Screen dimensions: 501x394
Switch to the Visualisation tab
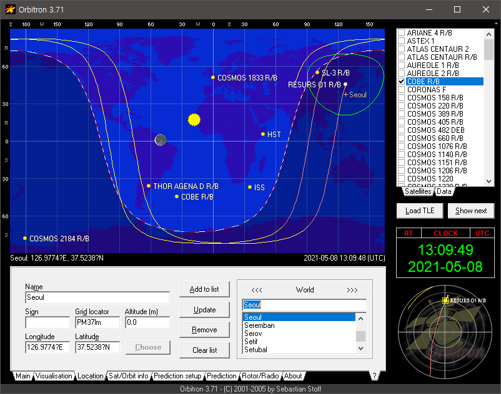[x=54, y=376]
